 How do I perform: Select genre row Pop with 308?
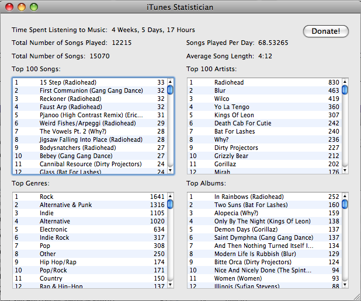90,246
